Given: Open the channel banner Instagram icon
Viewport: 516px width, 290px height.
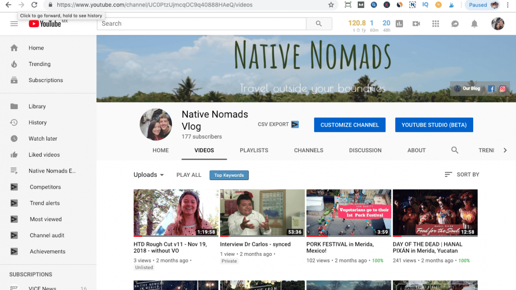Looking at the screenshot, I should pos(503,89).
